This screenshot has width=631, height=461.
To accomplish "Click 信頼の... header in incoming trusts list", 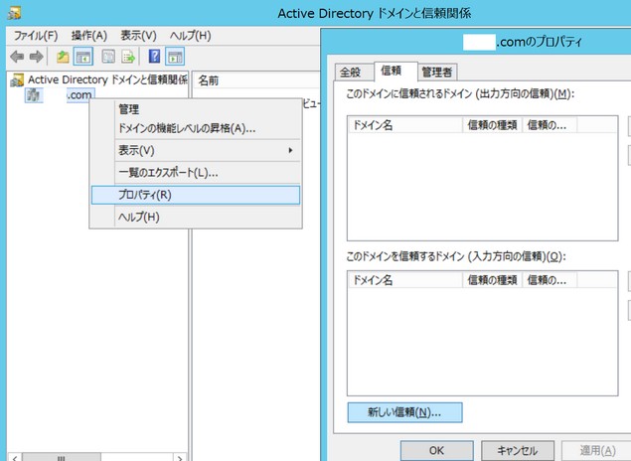I will click(x=550, y=280).
